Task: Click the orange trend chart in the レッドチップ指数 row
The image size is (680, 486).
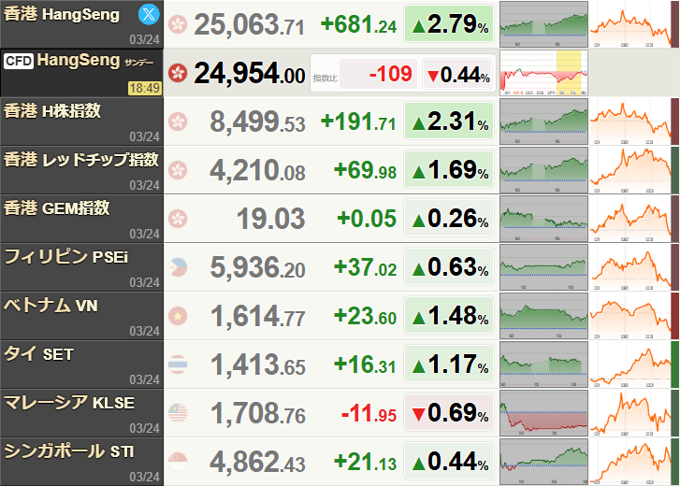Action: 630,170
